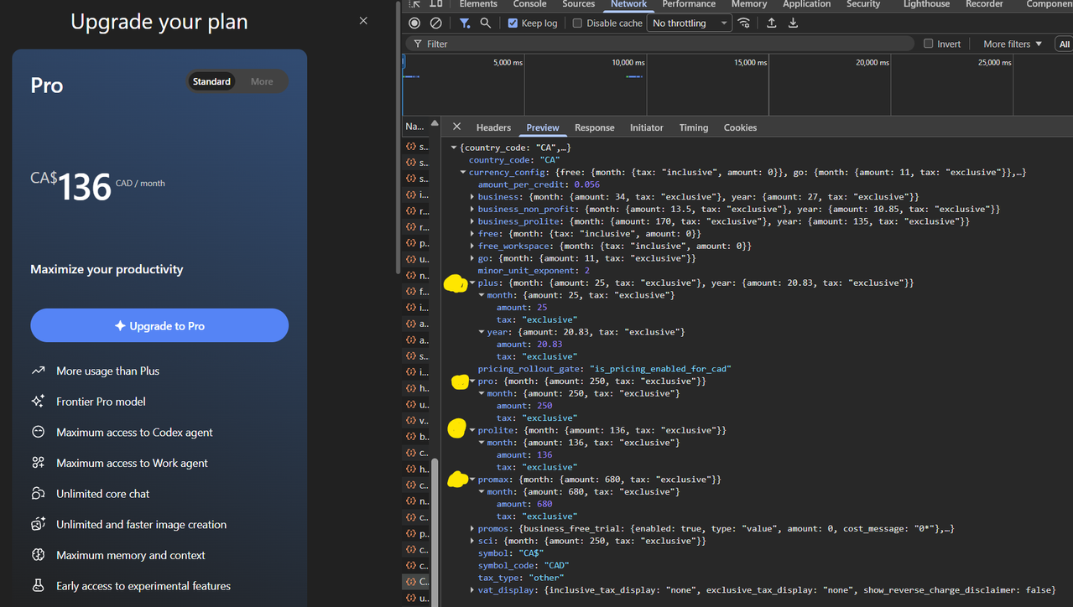Click the Frontier Pro model sparkle icon

(38, 402)
